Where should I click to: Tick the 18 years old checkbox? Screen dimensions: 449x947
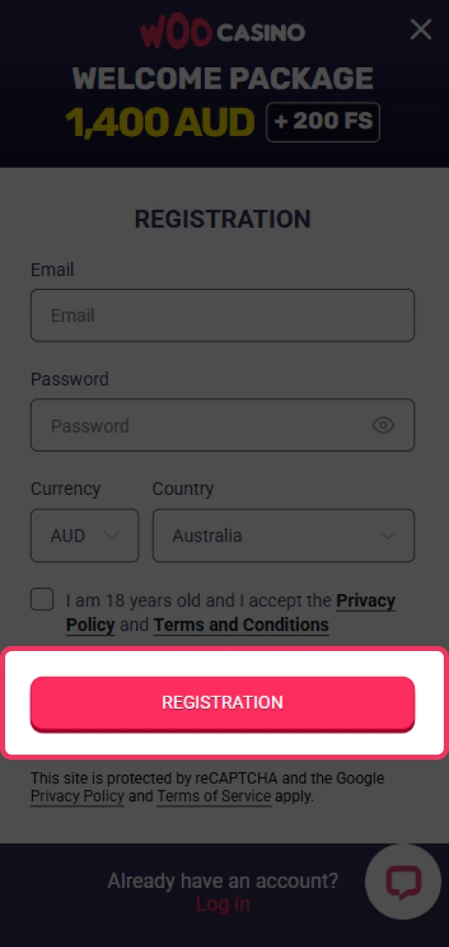42,599
